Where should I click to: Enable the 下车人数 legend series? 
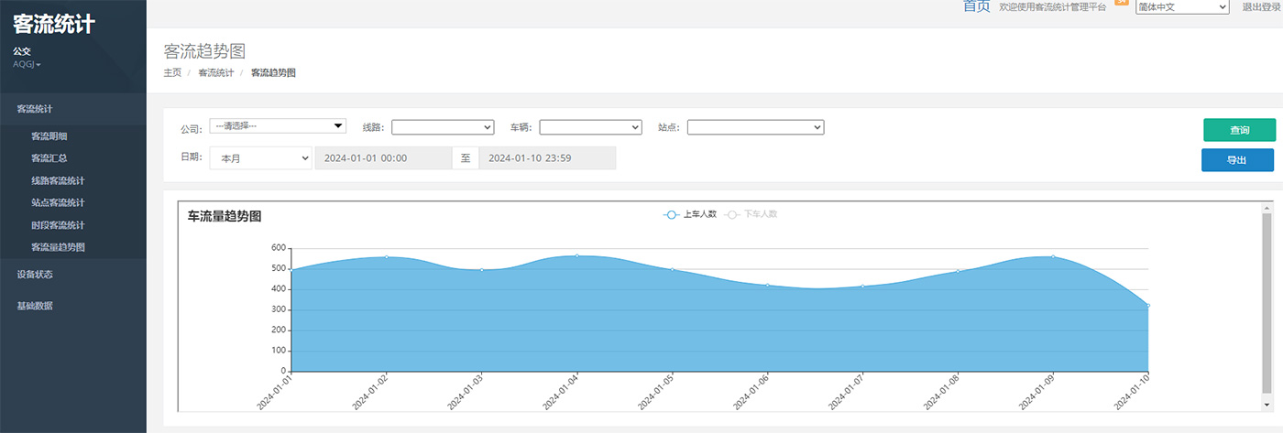[751, 214]
